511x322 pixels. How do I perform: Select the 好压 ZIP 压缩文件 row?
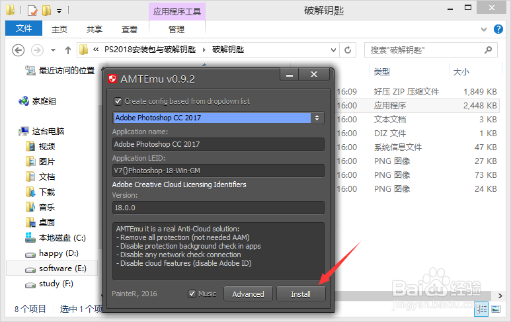tap(417, 92)
